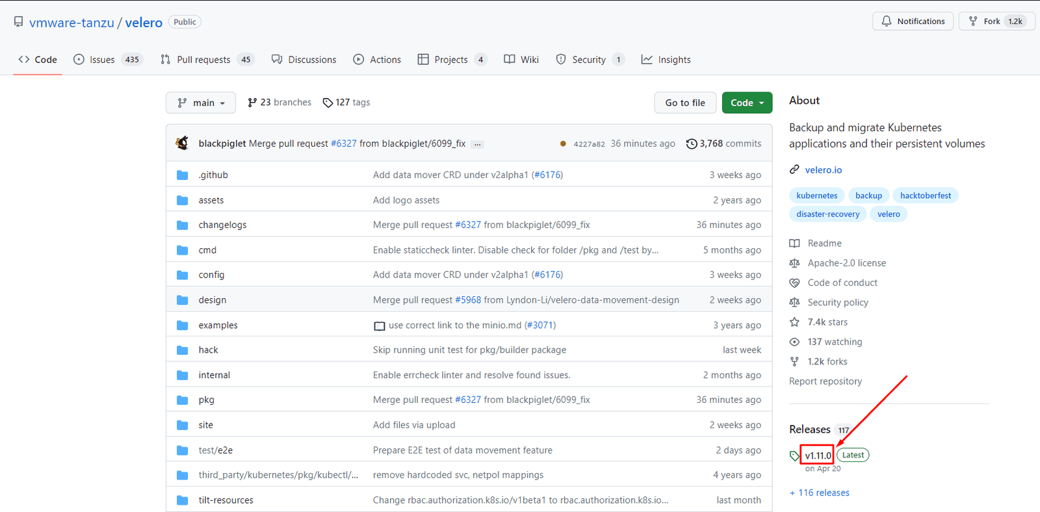This screenshot has height=512, width=1040.
Task: View the + 116 releases link
Action: (820, 493)
